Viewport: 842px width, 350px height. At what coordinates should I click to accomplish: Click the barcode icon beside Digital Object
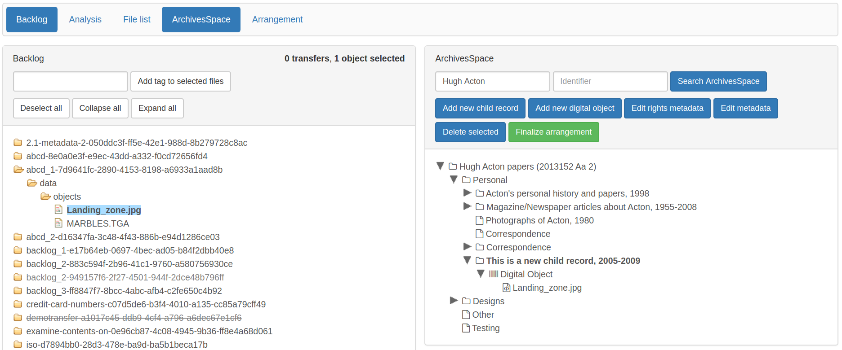click(x=493, y=274)
